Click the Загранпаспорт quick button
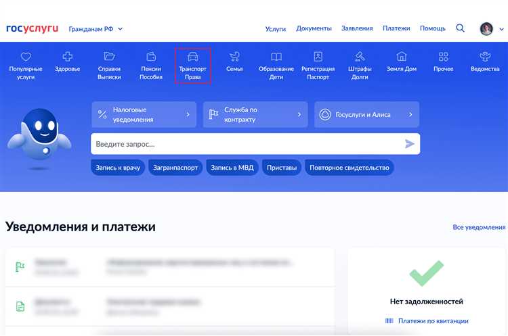Screen dimensions: 508x336 coord(175,168)
